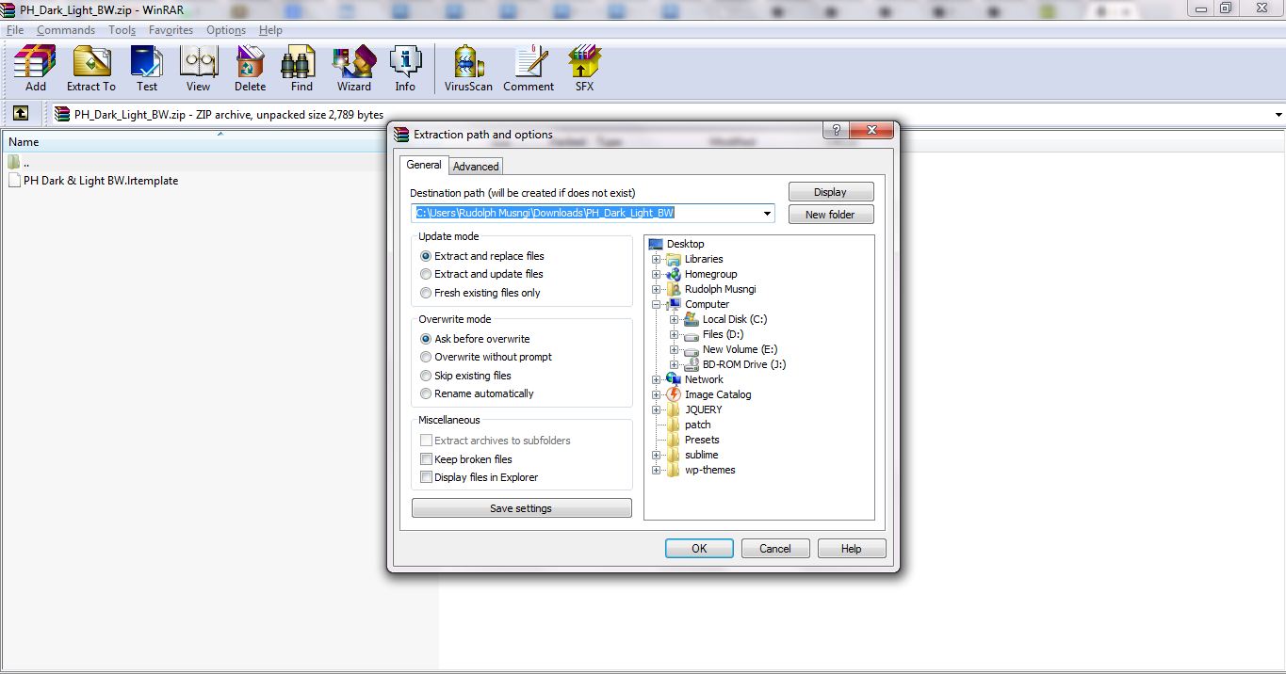Switch to the General tab
1286x674 pixels.
pos(424,165)
